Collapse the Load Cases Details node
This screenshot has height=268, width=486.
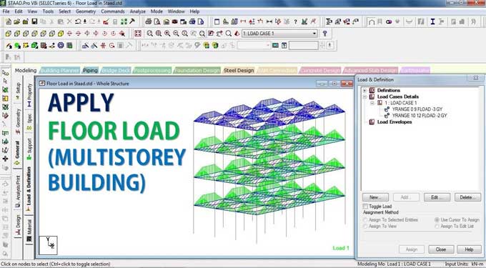364,96
